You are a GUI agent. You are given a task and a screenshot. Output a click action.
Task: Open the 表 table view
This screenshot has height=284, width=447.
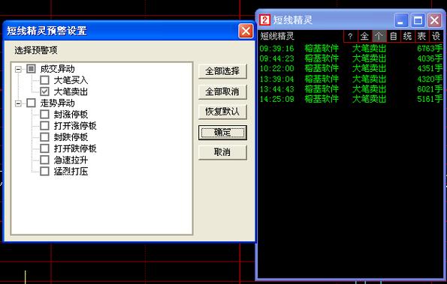click(x=421, y=36)
